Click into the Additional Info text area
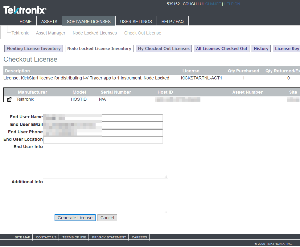 [105, 196]
